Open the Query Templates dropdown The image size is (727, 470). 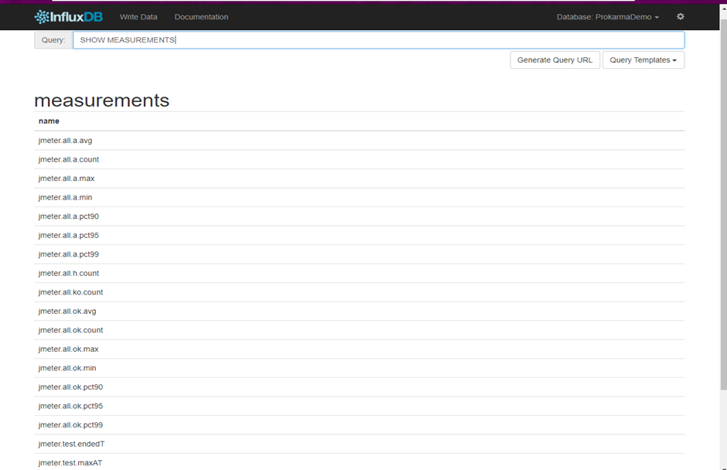643,60
